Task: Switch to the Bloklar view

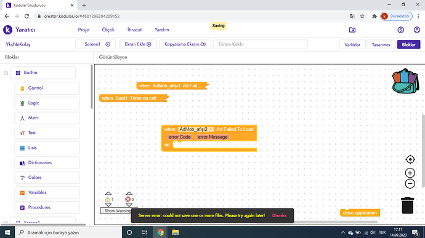Action: pyautogui.click(x=408, y=45)
